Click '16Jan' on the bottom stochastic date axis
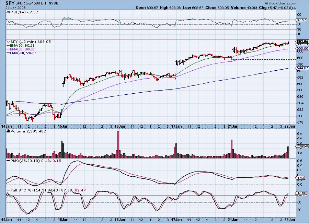This screenshot has width=309, height=223. click(119, 220)
